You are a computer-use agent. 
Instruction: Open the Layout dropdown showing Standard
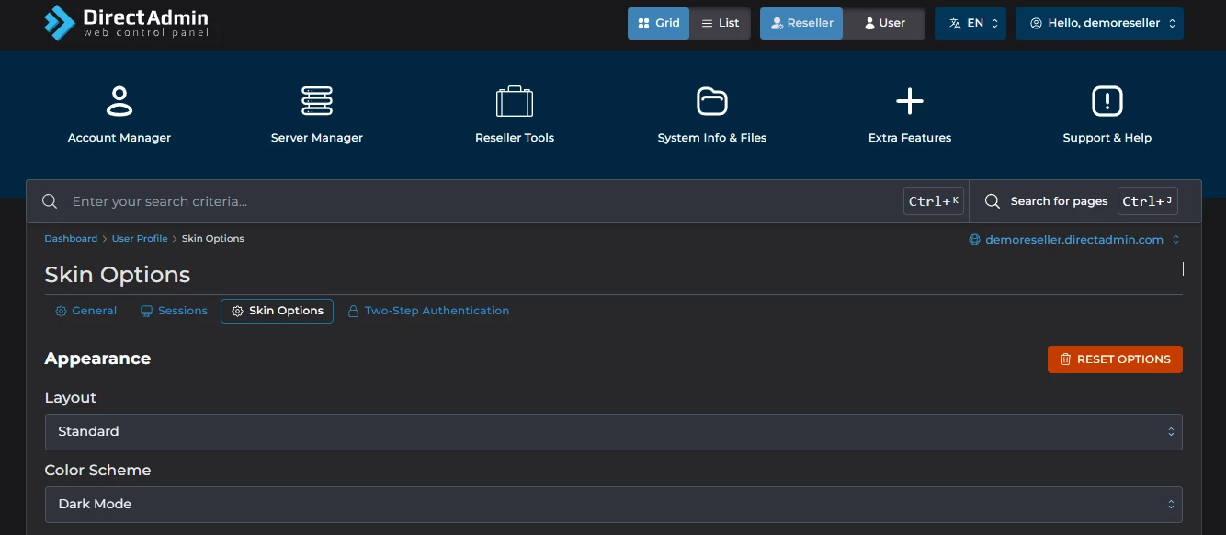click(x=613, y=431)
